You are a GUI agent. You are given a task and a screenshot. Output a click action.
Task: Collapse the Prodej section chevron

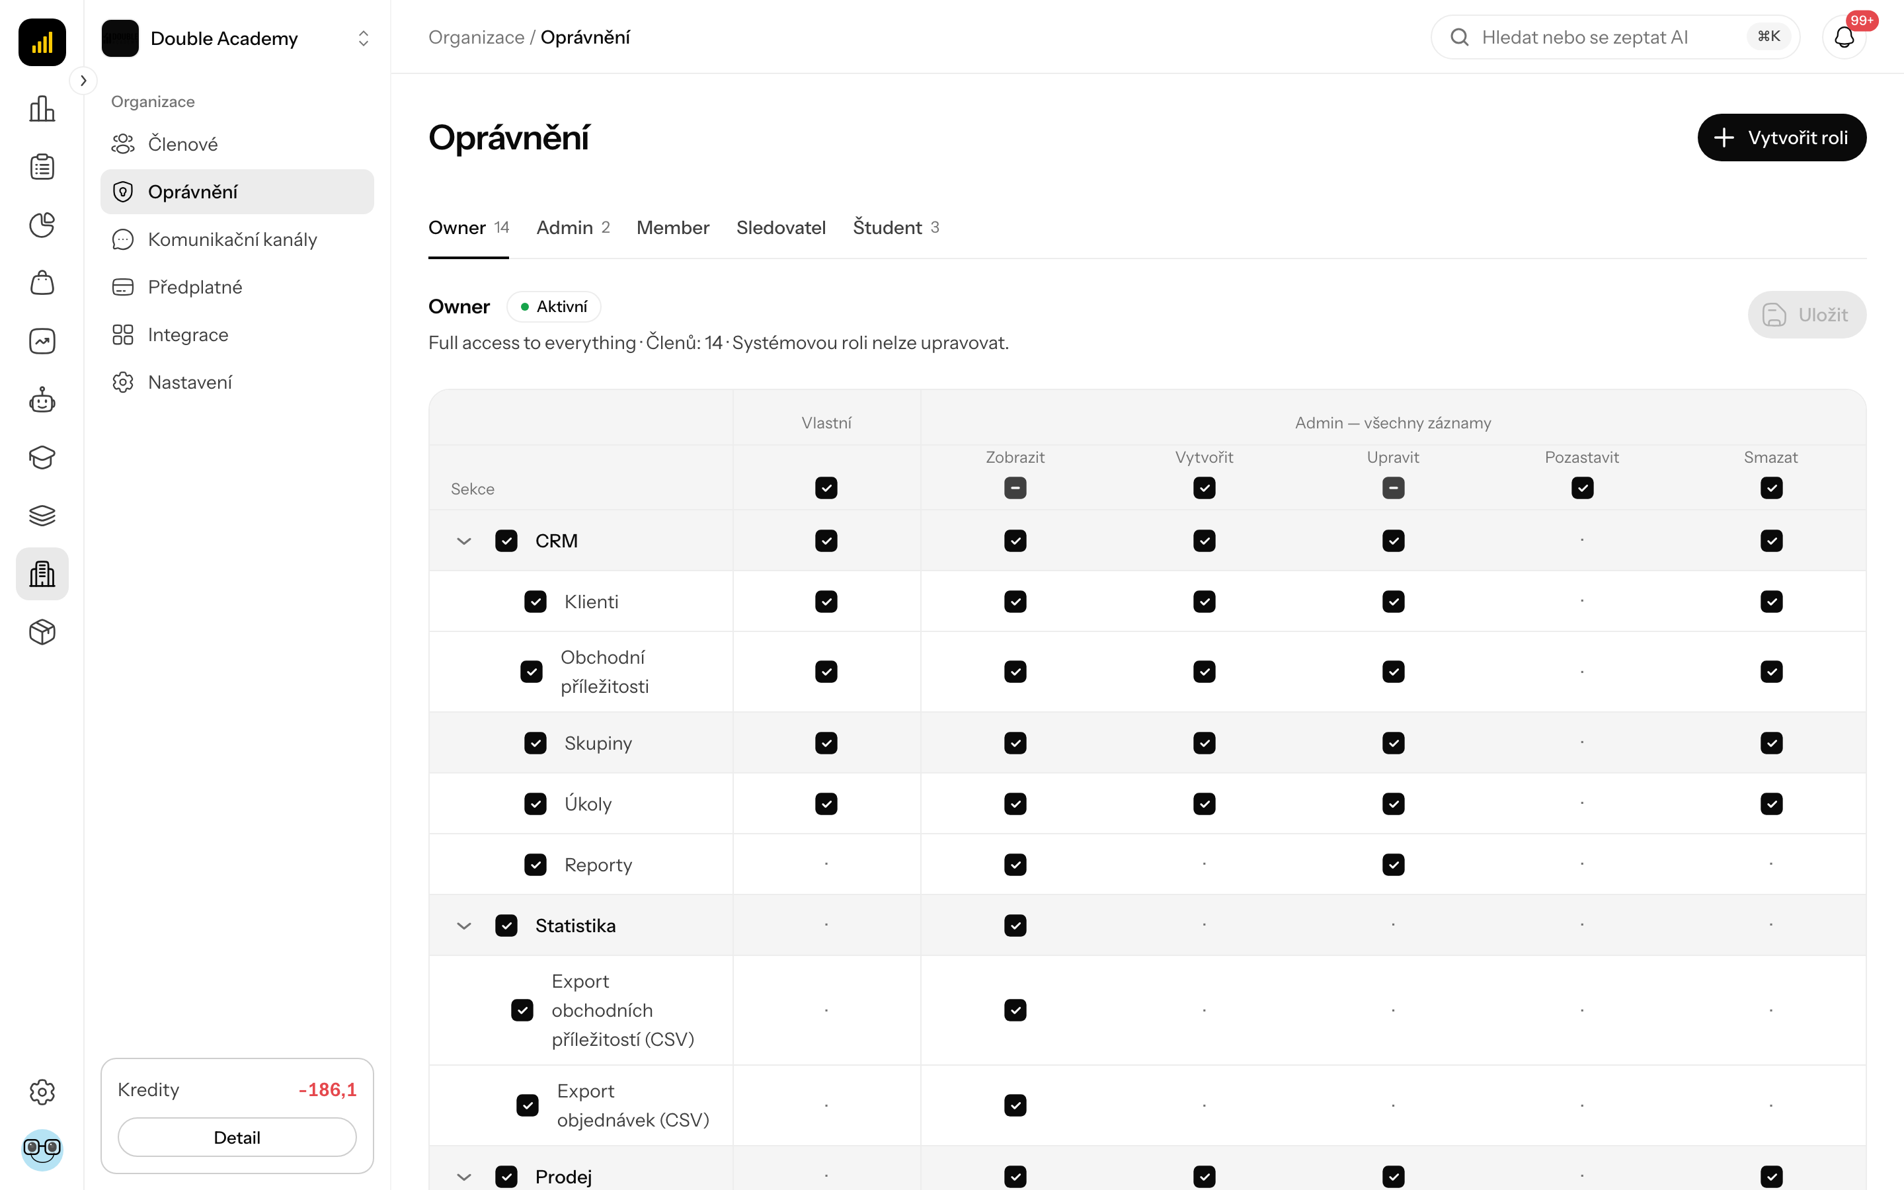pyautogui.click(x=463, y=1177)
